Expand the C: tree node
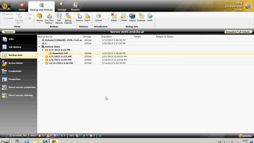This screenshot has width=254, height=143. (39, 43)
